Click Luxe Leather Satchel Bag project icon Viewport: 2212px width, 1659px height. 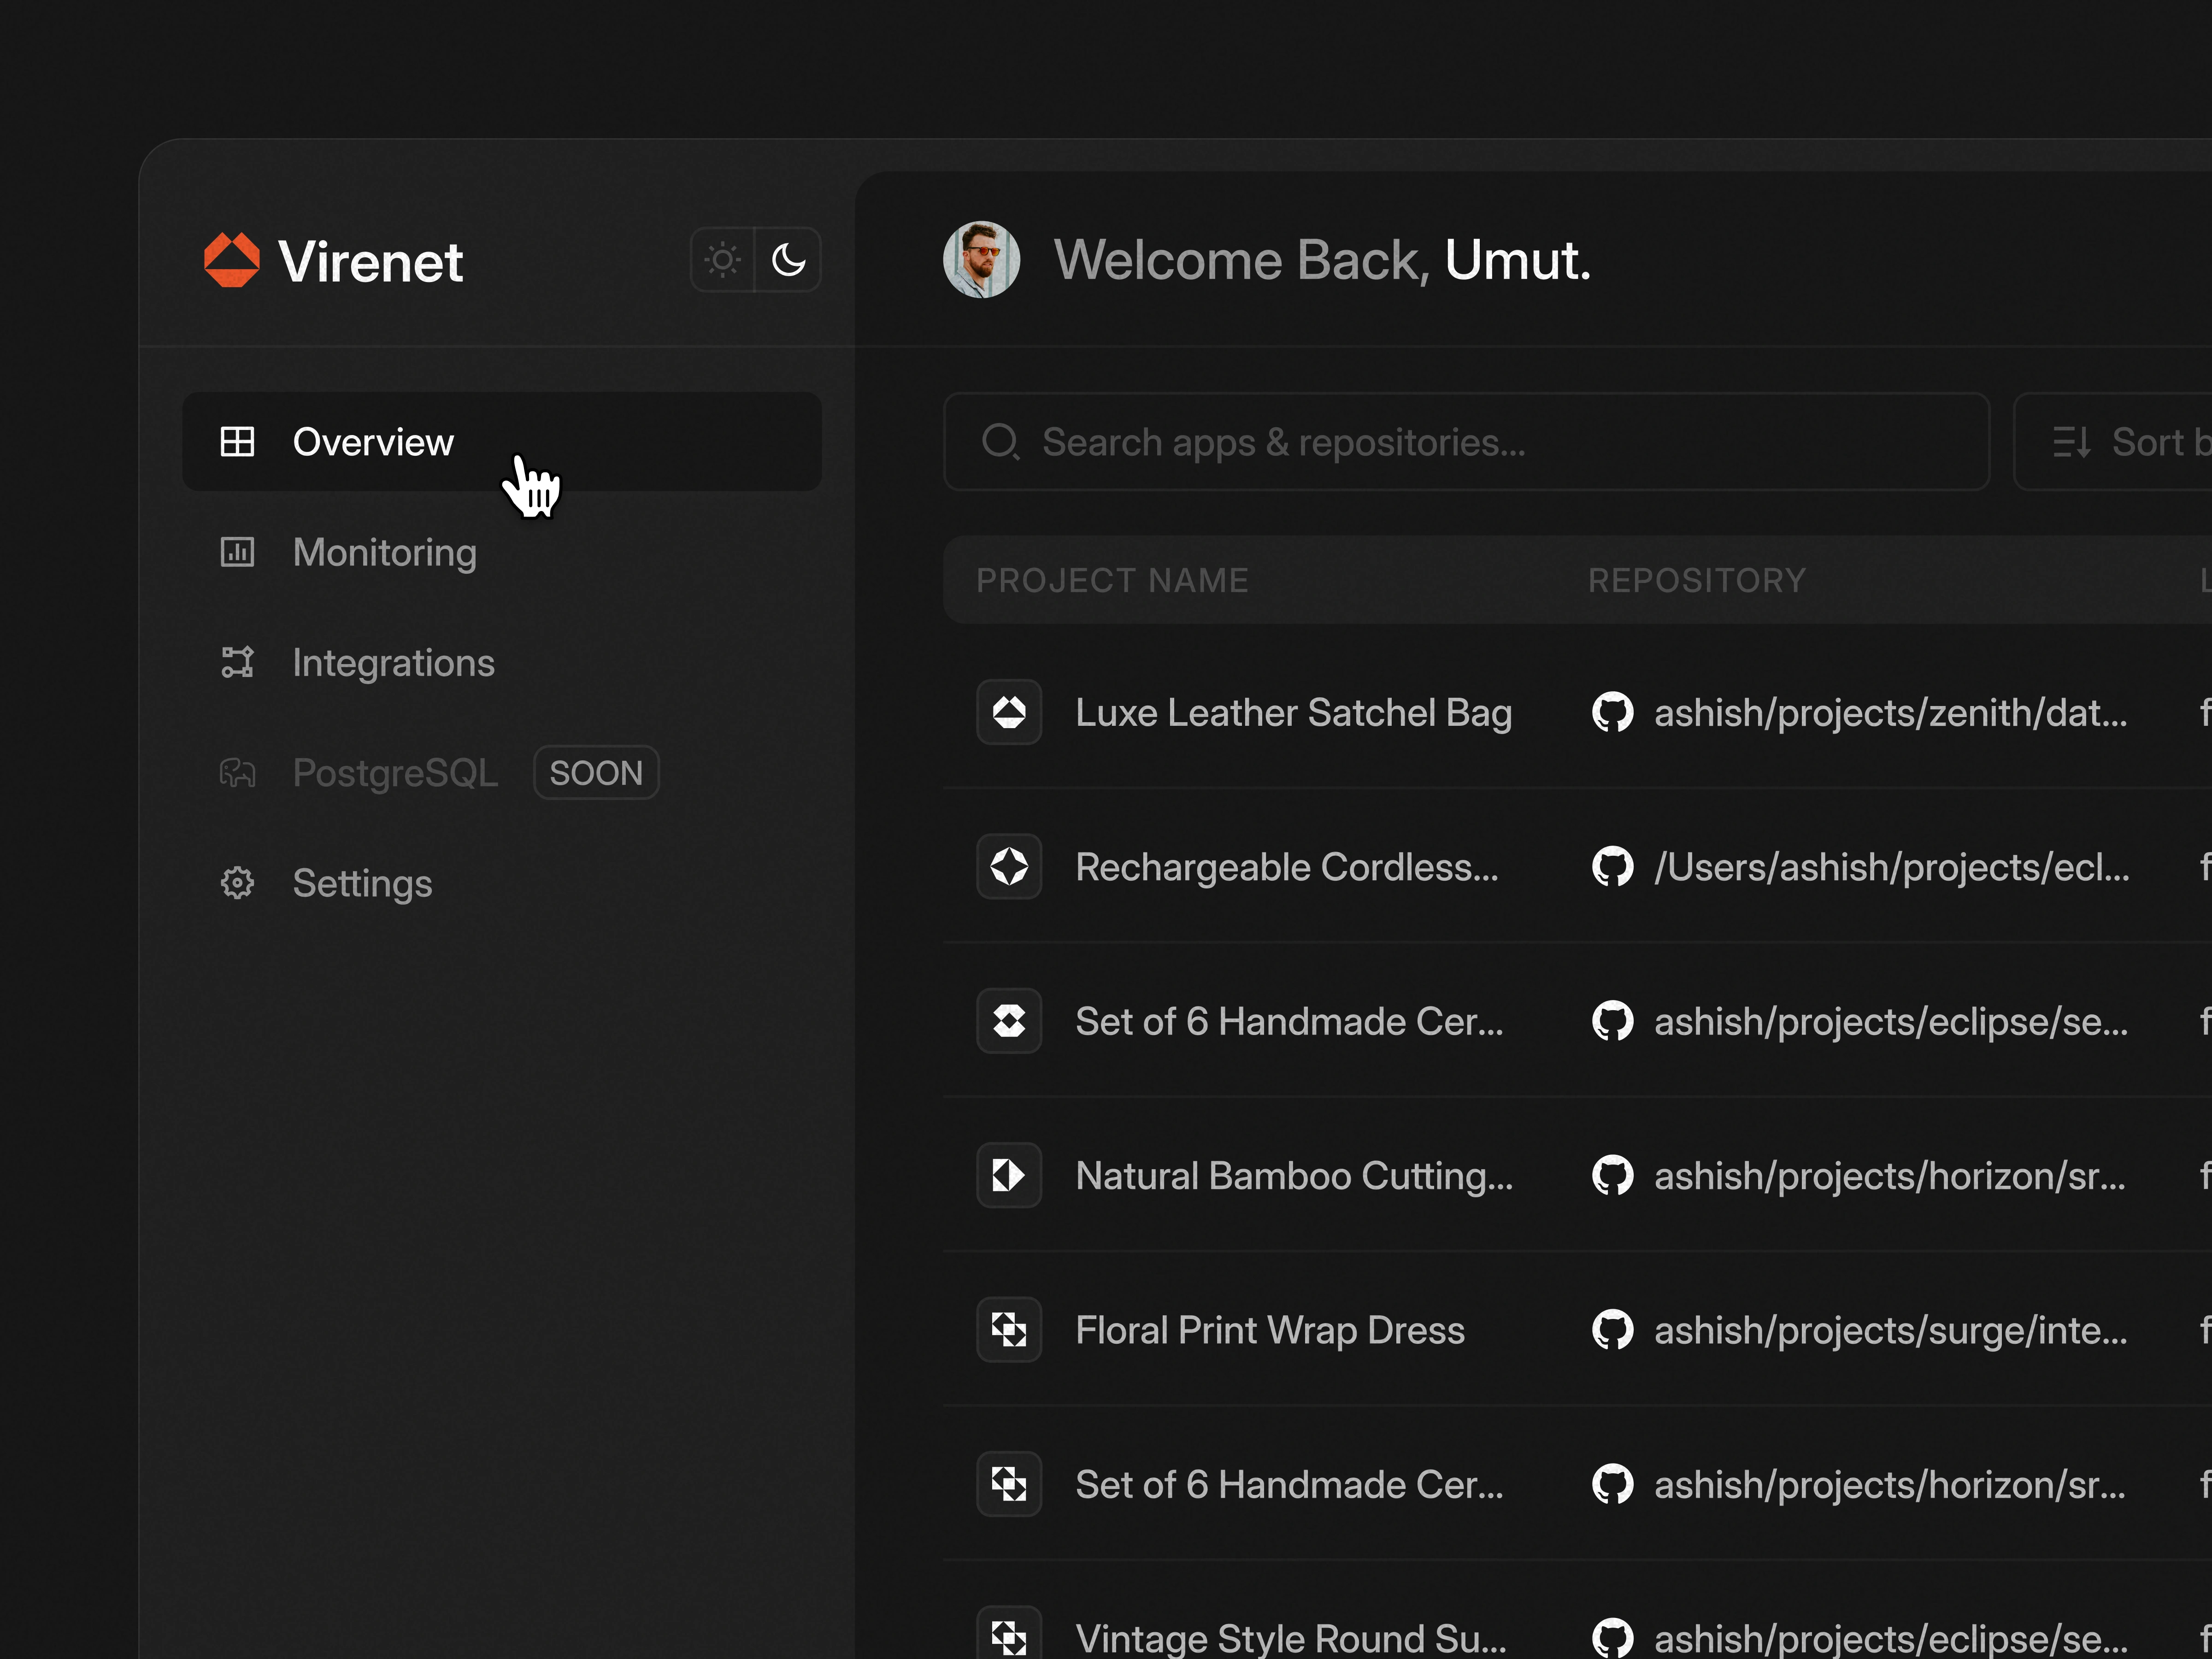(1009, 713)
